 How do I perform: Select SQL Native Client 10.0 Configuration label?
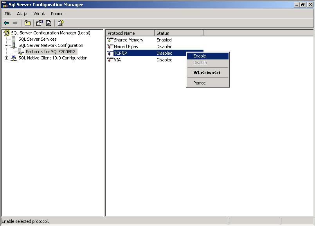tap(53, 58)
